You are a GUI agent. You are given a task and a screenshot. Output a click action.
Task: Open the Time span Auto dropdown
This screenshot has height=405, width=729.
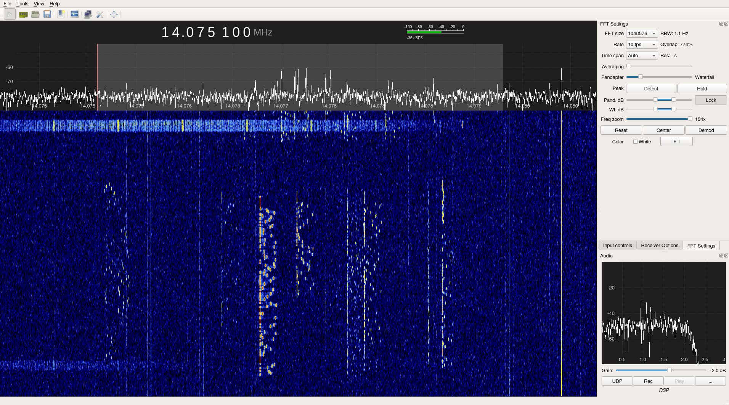[642, 56]
